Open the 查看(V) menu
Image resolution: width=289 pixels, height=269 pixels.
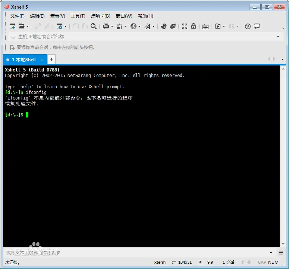58,16
